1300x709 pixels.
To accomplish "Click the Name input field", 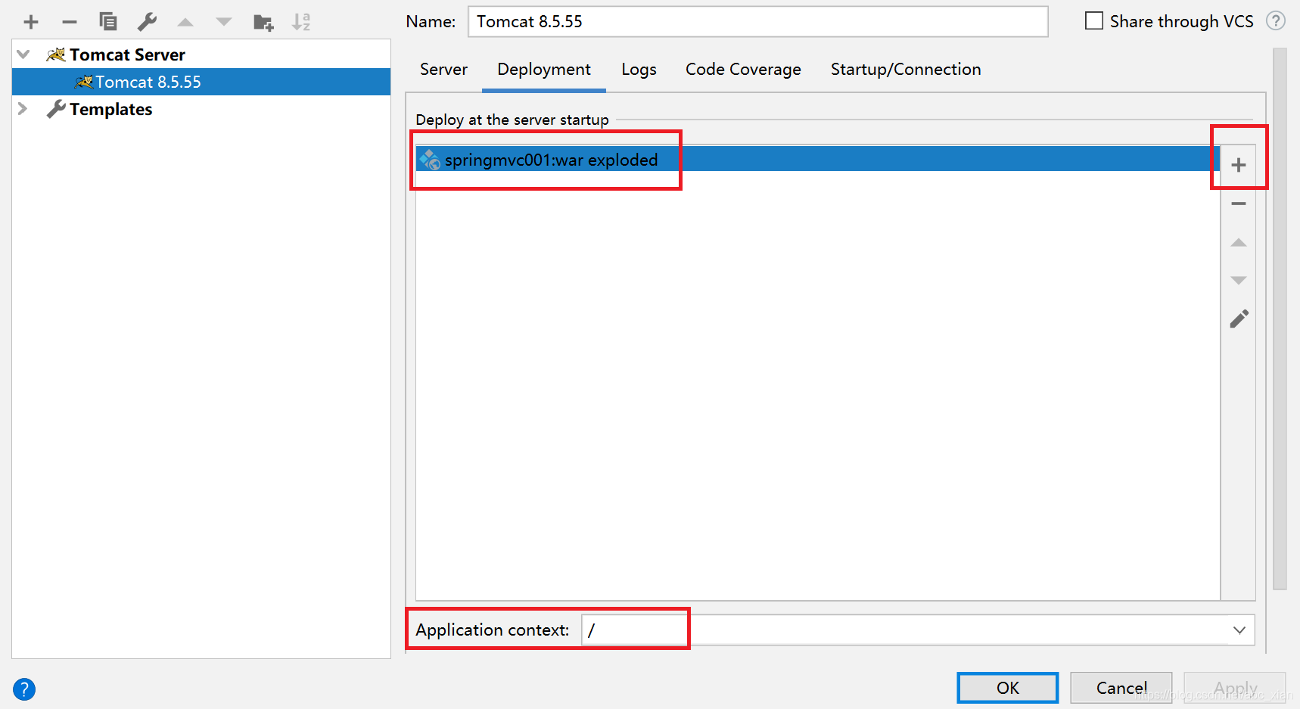I will point(757,21).
